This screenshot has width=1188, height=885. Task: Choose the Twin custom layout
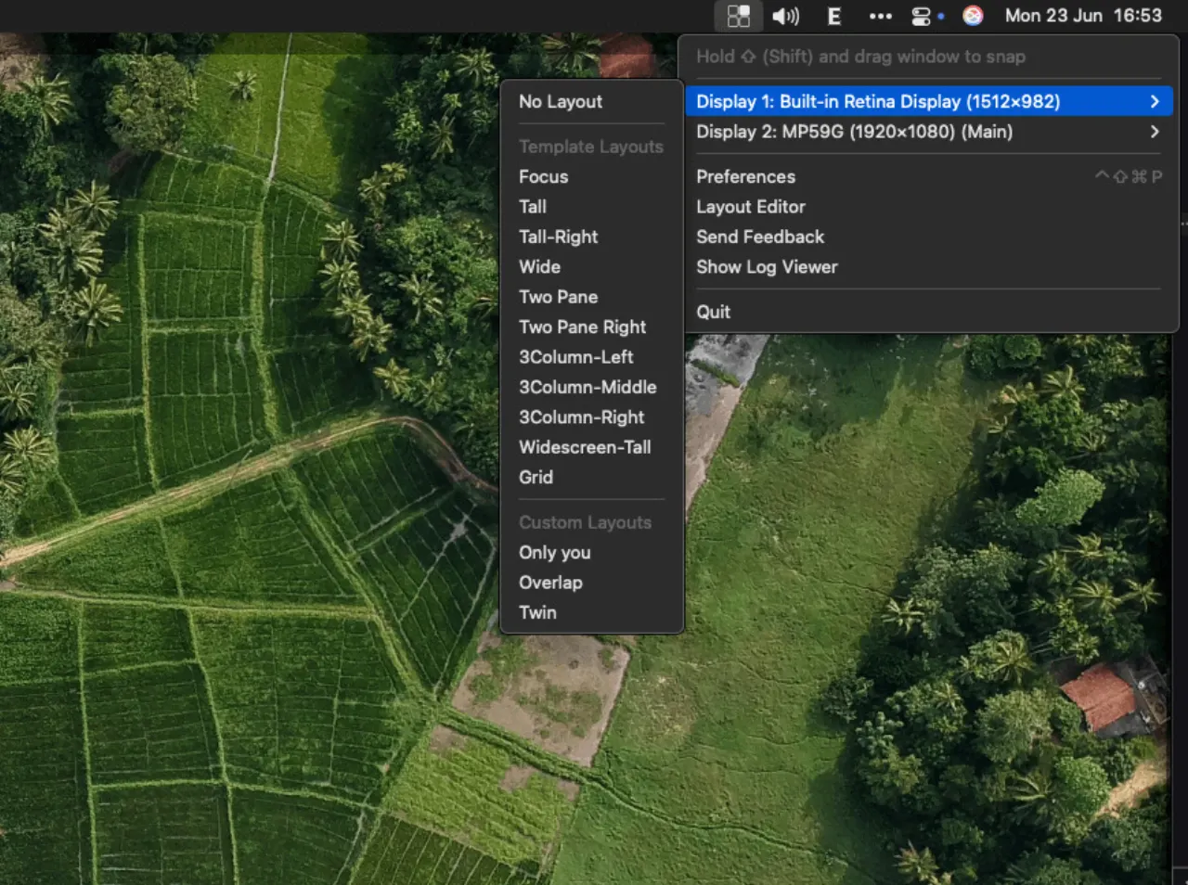click(592, 612)
